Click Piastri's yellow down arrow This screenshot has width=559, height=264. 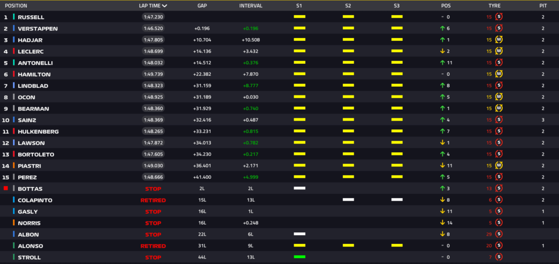point(442,165)
